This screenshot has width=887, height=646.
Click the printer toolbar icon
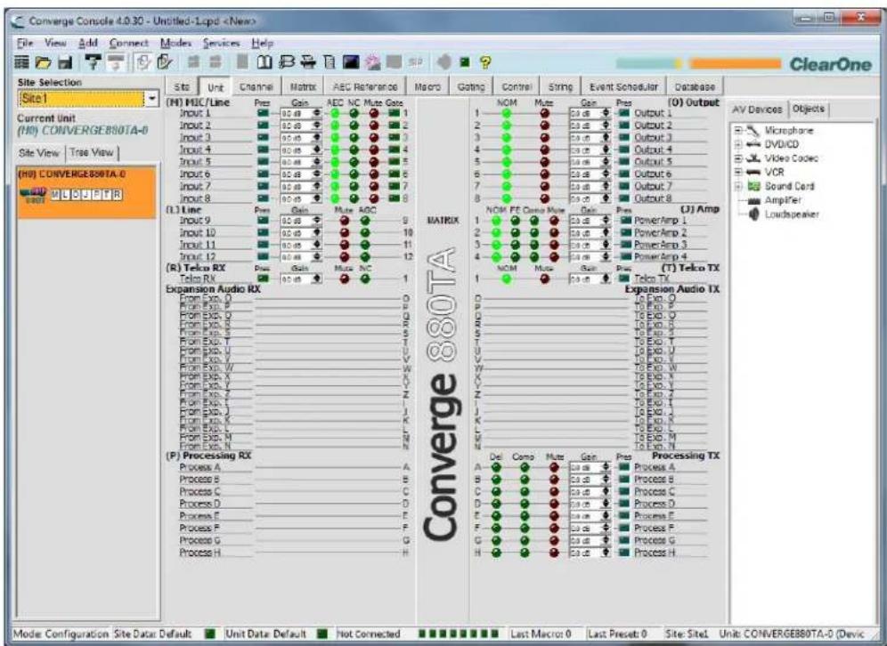point(308,62)
